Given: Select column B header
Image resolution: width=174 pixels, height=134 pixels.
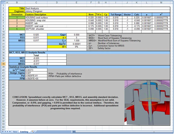Looking at the screenshot, I should click(x=17, y=3).
